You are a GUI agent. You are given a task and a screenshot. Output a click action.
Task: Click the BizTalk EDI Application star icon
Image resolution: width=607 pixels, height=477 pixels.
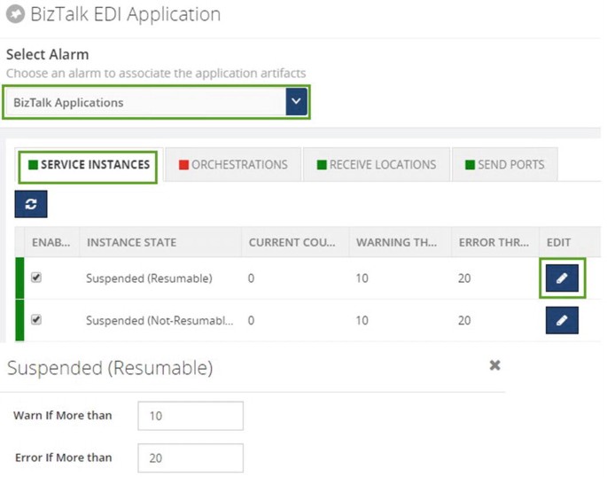[x=15, y=14]
